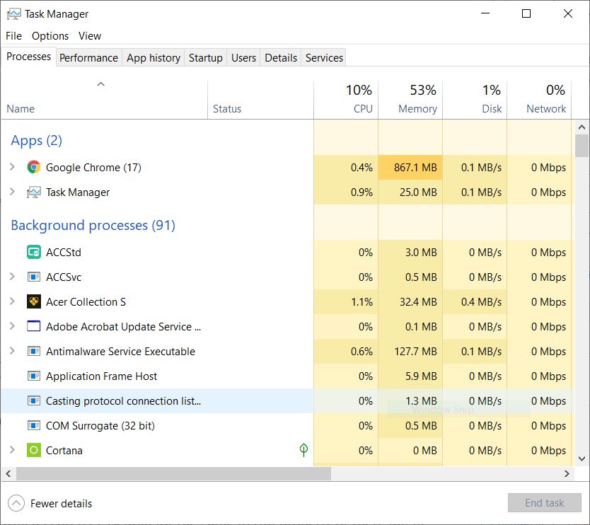Click the horizontal scrollbar left arrow
The image size is (590, 525).
coord(8,474)
